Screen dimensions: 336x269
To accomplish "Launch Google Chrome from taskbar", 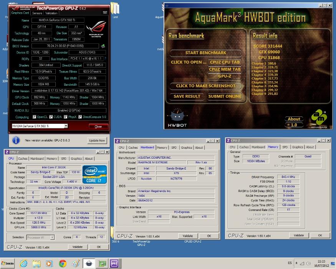I will [x=63, y=263].
